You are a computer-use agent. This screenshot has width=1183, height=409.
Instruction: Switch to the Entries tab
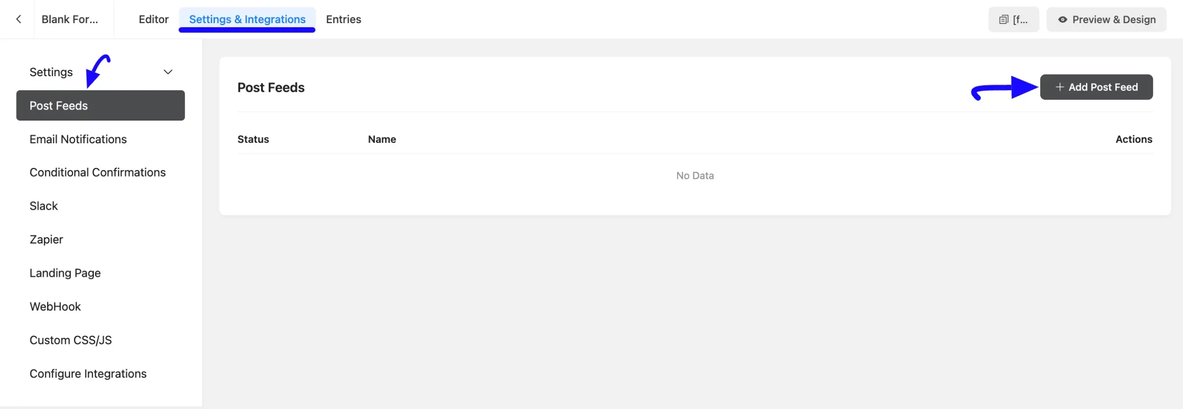[343, 19]
